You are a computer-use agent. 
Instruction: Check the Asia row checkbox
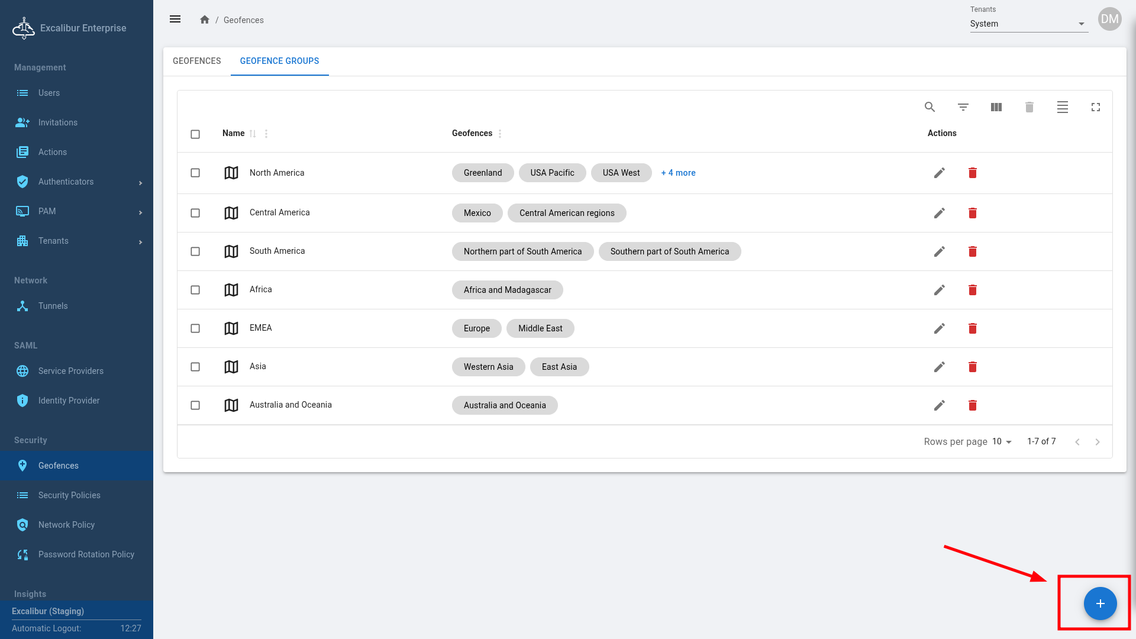[195, 367]
